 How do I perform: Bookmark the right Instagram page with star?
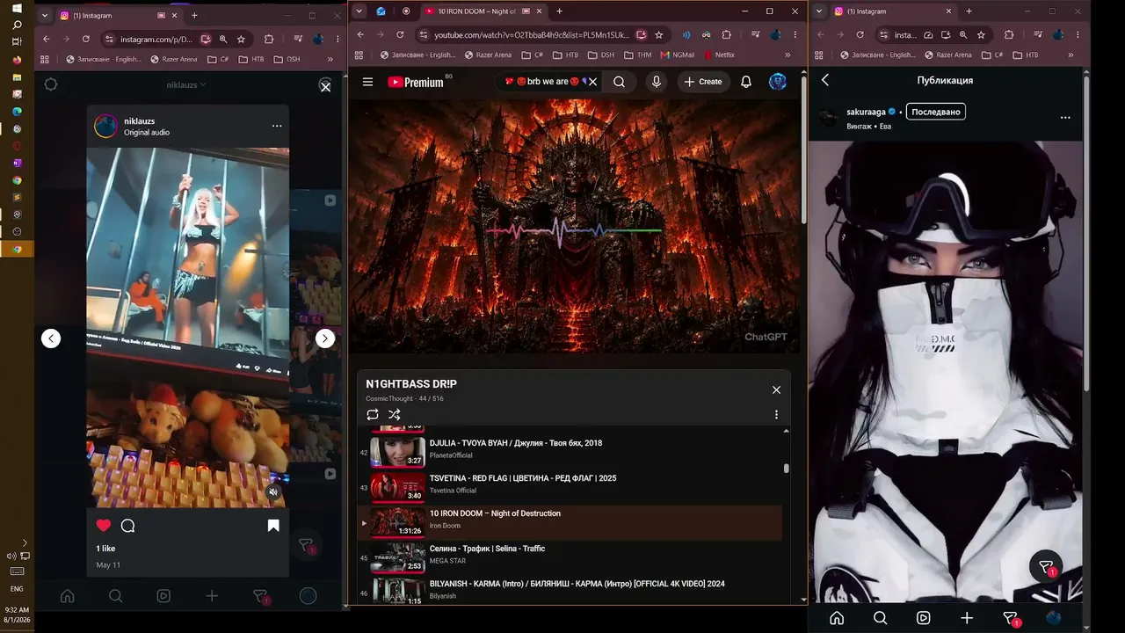click(981, 35)
